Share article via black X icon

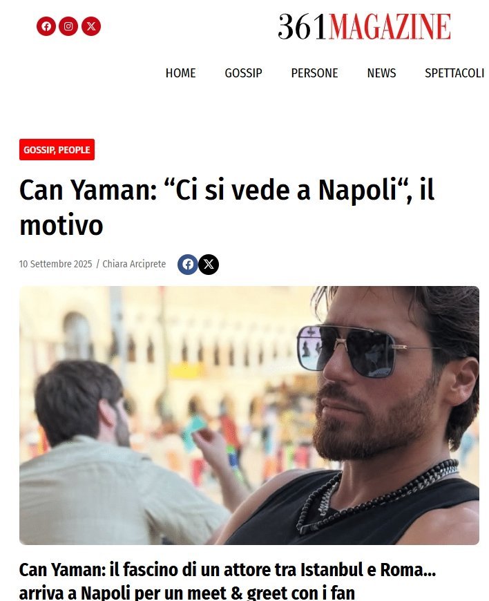209,265
